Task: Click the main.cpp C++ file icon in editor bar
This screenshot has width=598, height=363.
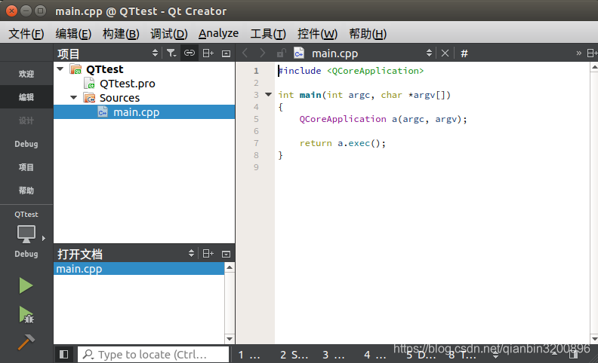Action: point(299,53)
